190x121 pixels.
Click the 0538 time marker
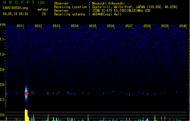point(147,26)
